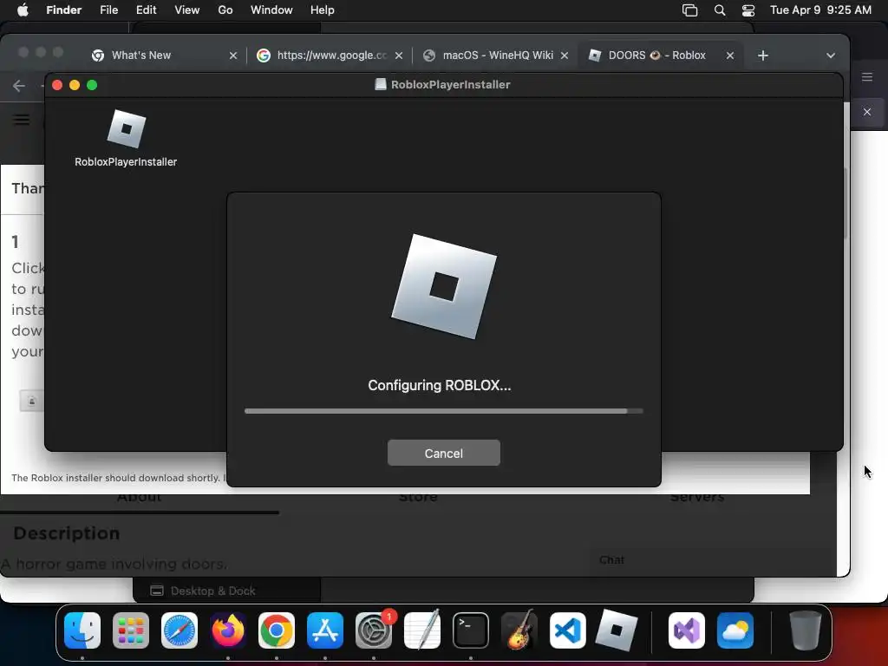This screenshot has height=666, width=888.
Task: Launch Safari from the Dock
Action: tap(180, 630)
